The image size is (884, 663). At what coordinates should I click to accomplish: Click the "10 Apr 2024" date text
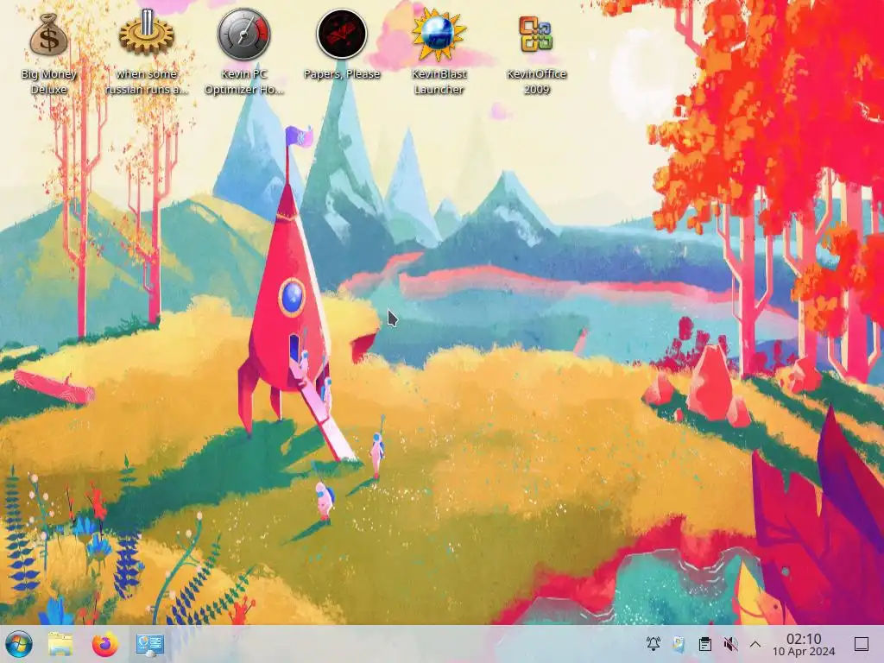(804, 652)
